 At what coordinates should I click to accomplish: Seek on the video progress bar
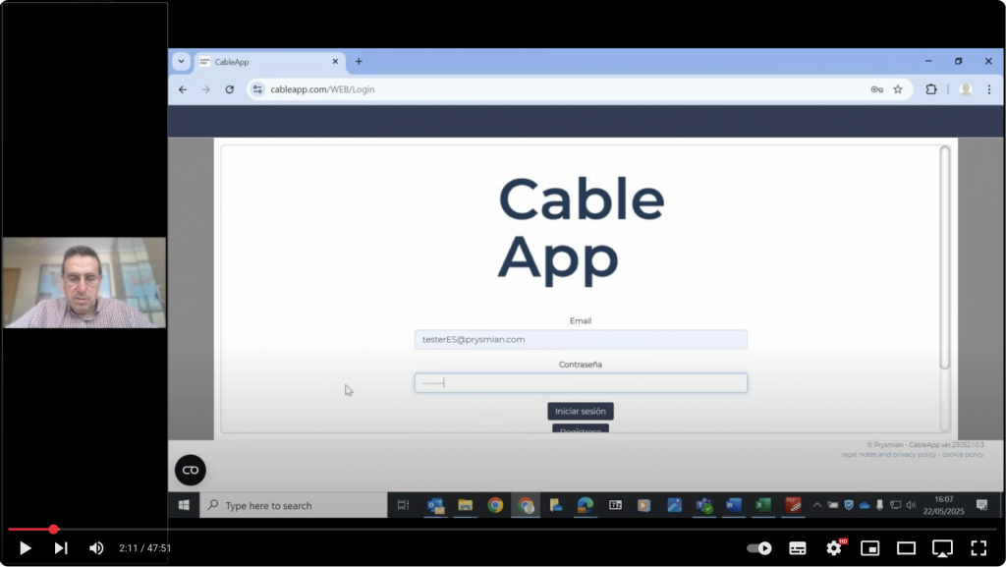click(502, 529)
